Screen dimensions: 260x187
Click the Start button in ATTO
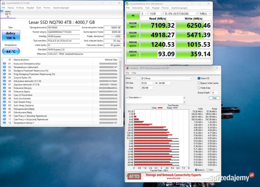click(x=214, y=98)
